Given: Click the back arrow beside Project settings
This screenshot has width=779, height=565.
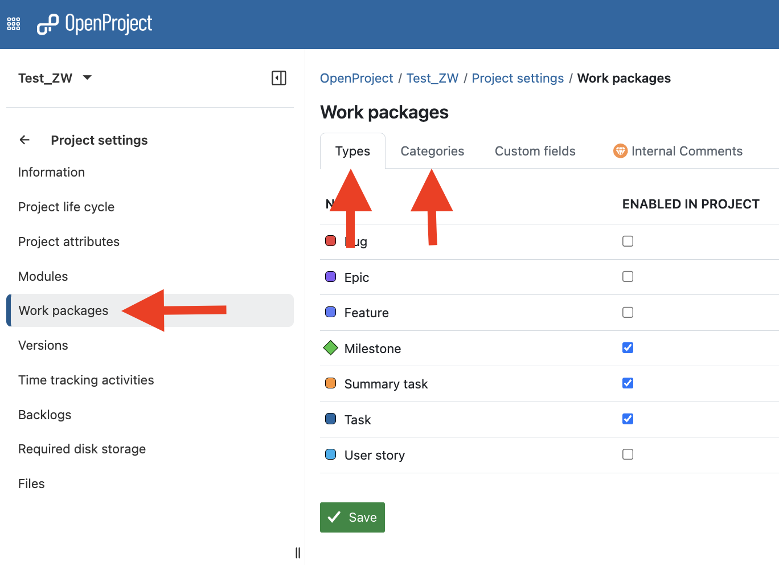Looking at the screenshot, I should click(x=24, y=140).
